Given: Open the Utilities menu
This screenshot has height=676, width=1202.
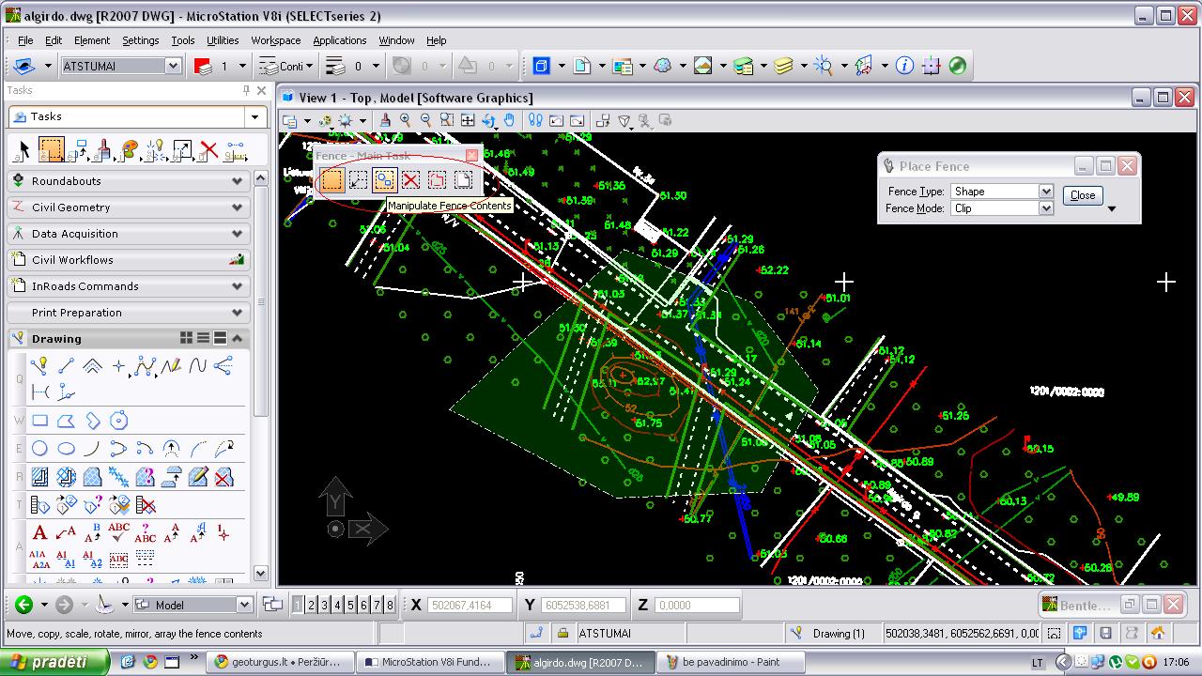Looking at the screenshot, I should pyautogui.click(x=223, y=40).
